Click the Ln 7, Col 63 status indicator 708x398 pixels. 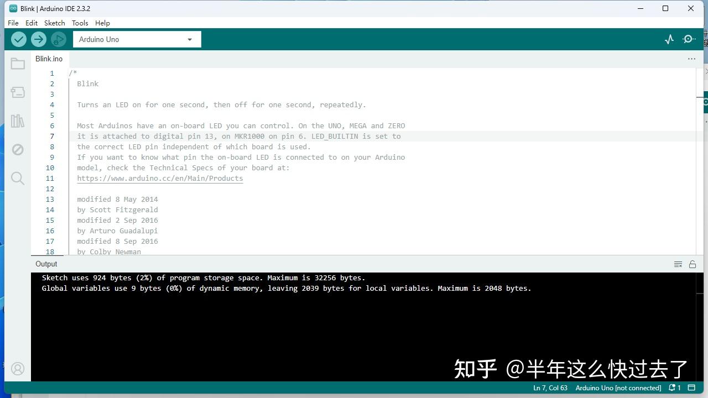coord(550,387)
